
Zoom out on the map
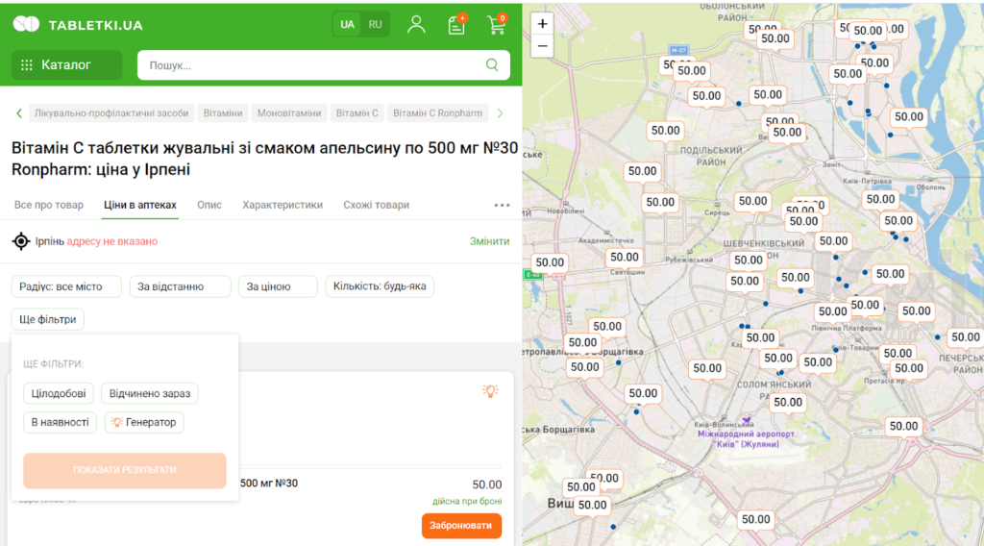(543, 45)
